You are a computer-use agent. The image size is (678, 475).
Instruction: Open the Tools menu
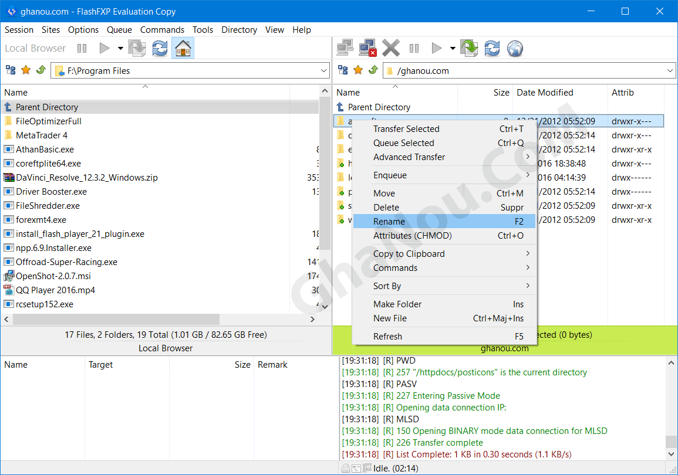coord(203,30)
